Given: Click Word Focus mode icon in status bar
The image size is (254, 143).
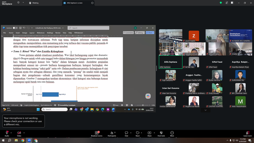Looking at the screenshot, I should click(115, 105).
